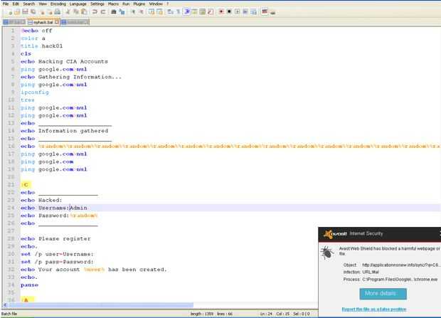Open the Encoding menu
Image resolution: width=441 pixels, height=318 pixels.
click(x=58, y=4)
